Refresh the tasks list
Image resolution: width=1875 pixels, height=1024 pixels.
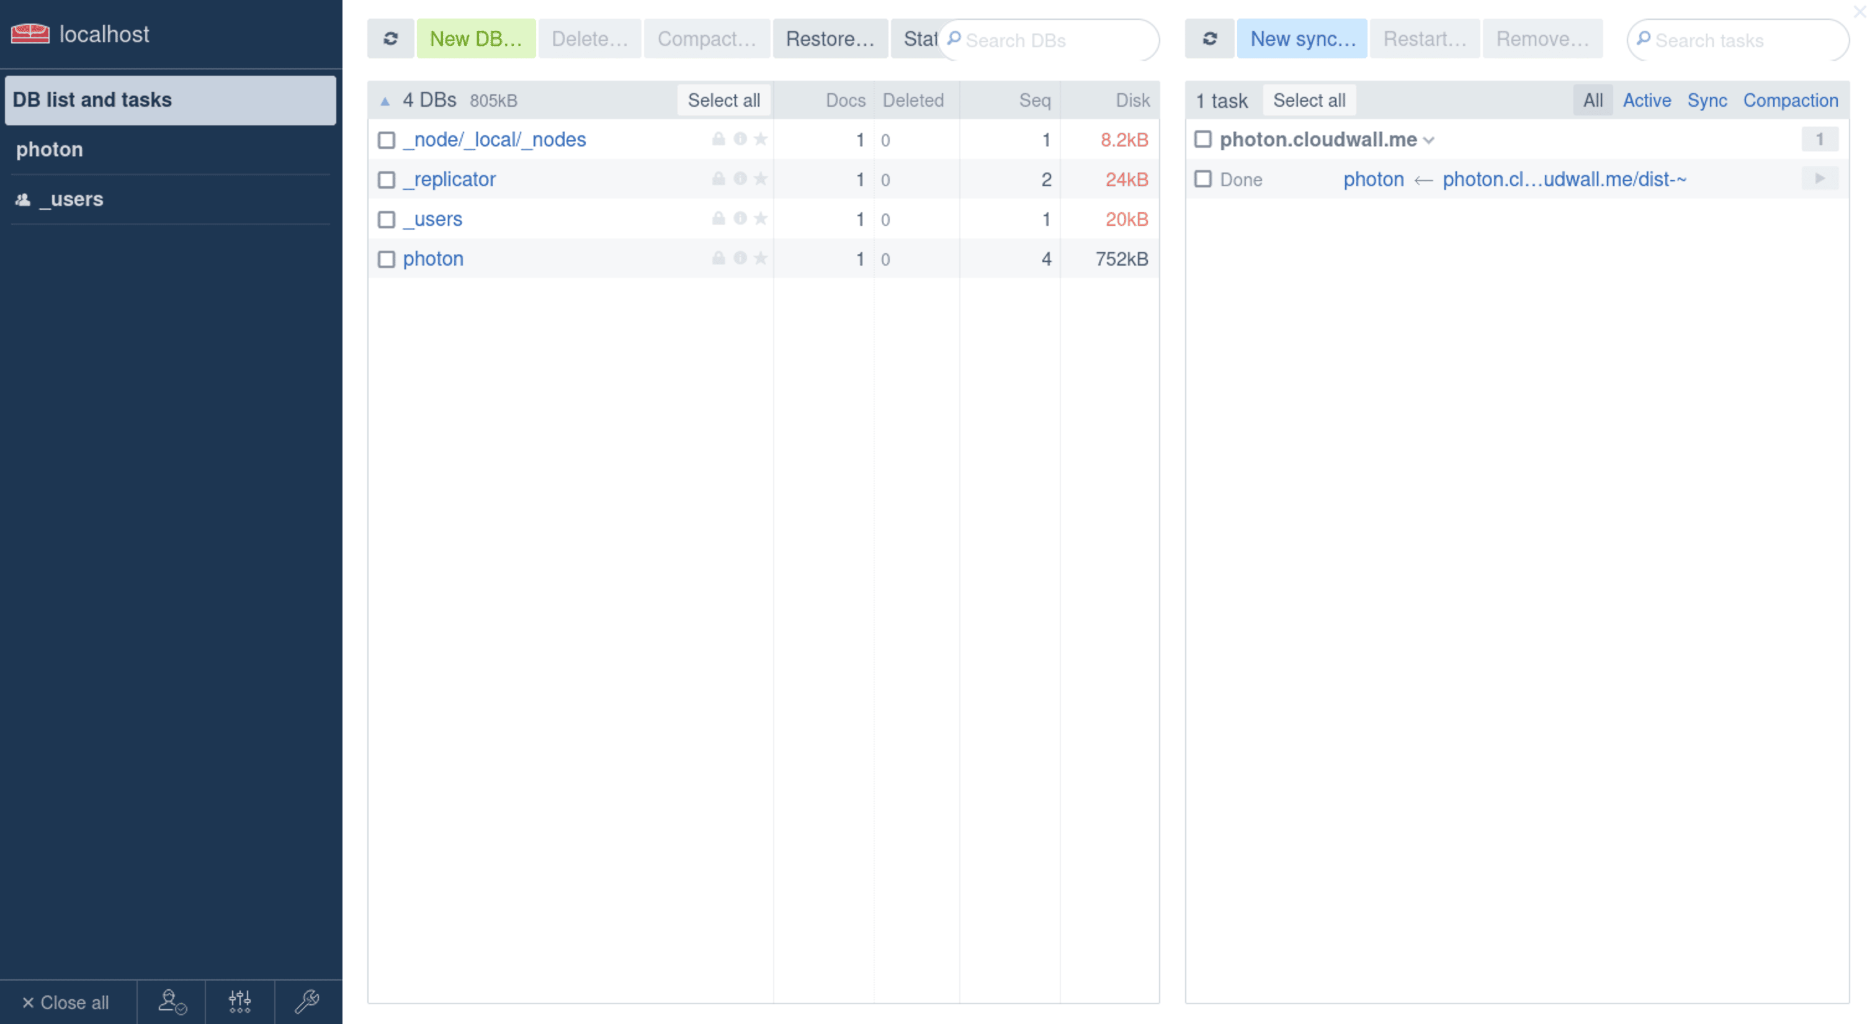point(1210,38)
